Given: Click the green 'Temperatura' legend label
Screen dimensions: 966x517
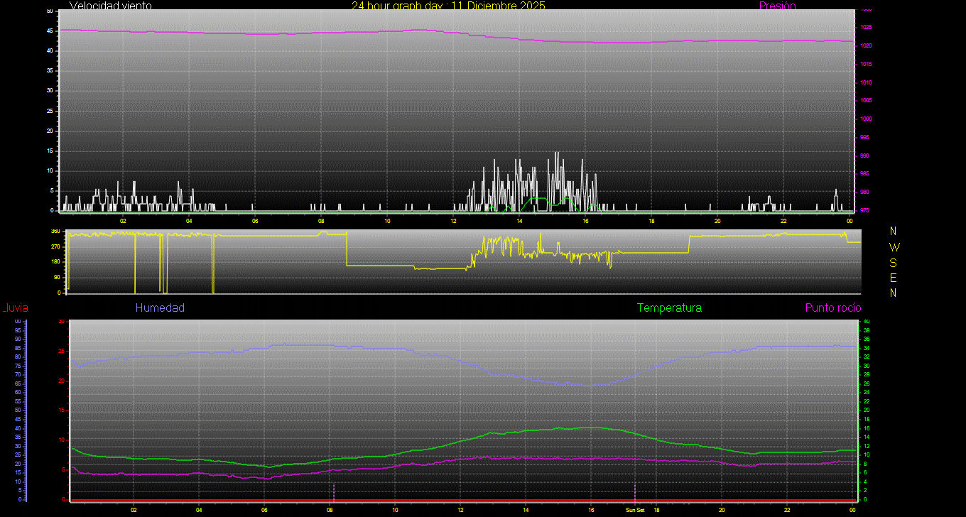Looking at the screenshot, I should point(669,308).
